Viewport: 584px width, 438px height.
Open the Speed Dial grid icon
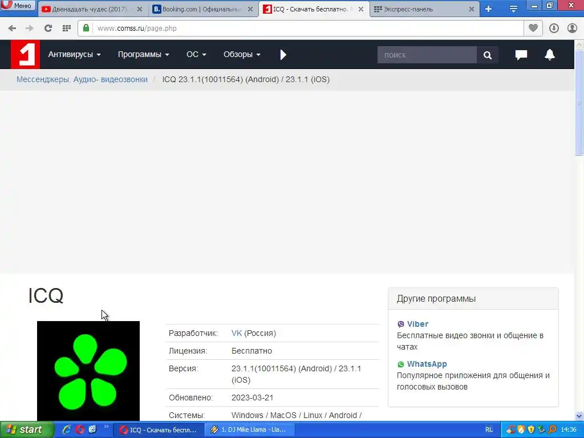click(x=67, y=29)
